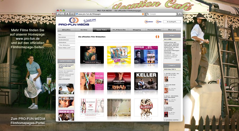Screen dimensions: 239x131
Task: Go to the Shopping tab
Action: point(137,30)
